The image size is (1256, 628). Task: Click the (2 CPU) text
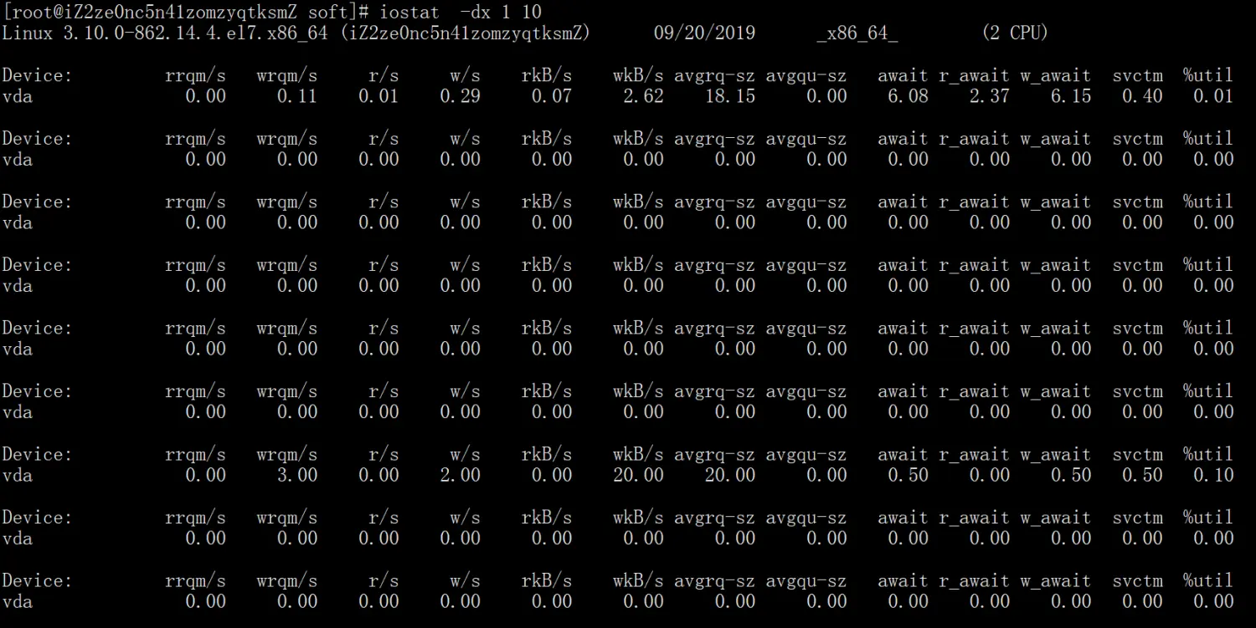pyautogui.click(x=1014, y=33)
